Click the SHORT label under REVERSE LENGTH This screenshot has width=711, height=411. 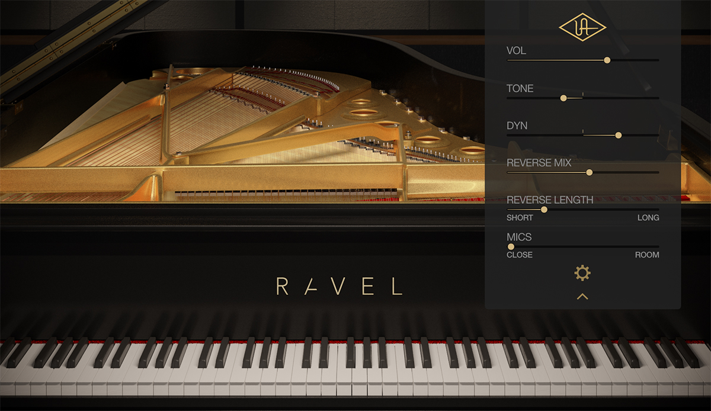[x=520, y=218]
